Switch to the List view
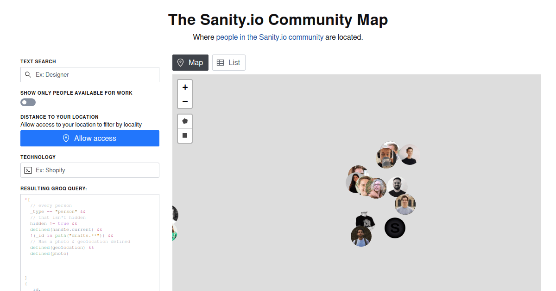This screenshot has height=291, width=556. click(x=228, y=62)
